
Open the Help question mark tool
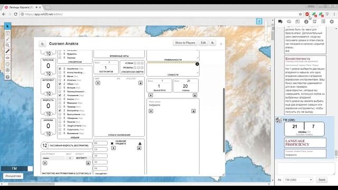point(7,77)
